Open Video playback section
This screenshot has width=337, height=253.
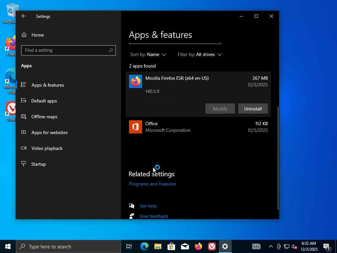[x=68, y=148]
